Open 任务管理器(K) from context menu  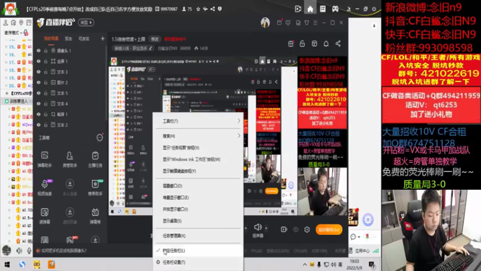tap(198, 235)
